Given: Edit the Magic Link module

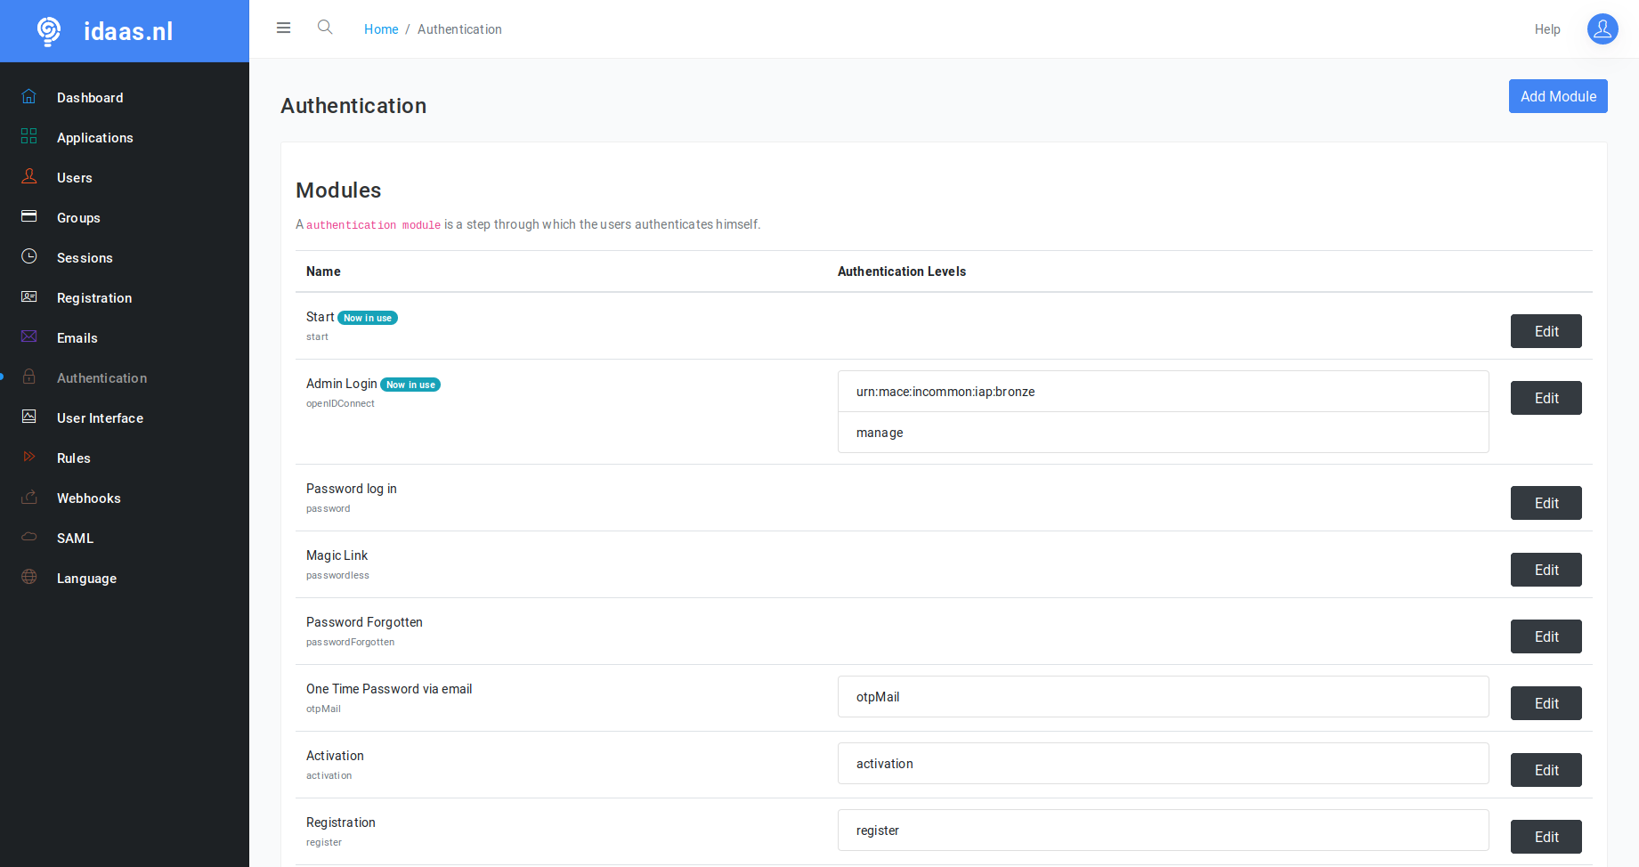Looking at the screenshot, I should (x=1546, y=570).
